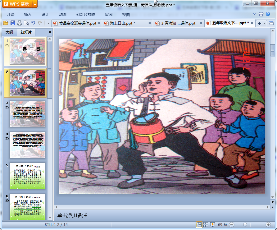277x230 pixels.
Task: Start slideshow from status bar play icon
Action: pos(213,225)
